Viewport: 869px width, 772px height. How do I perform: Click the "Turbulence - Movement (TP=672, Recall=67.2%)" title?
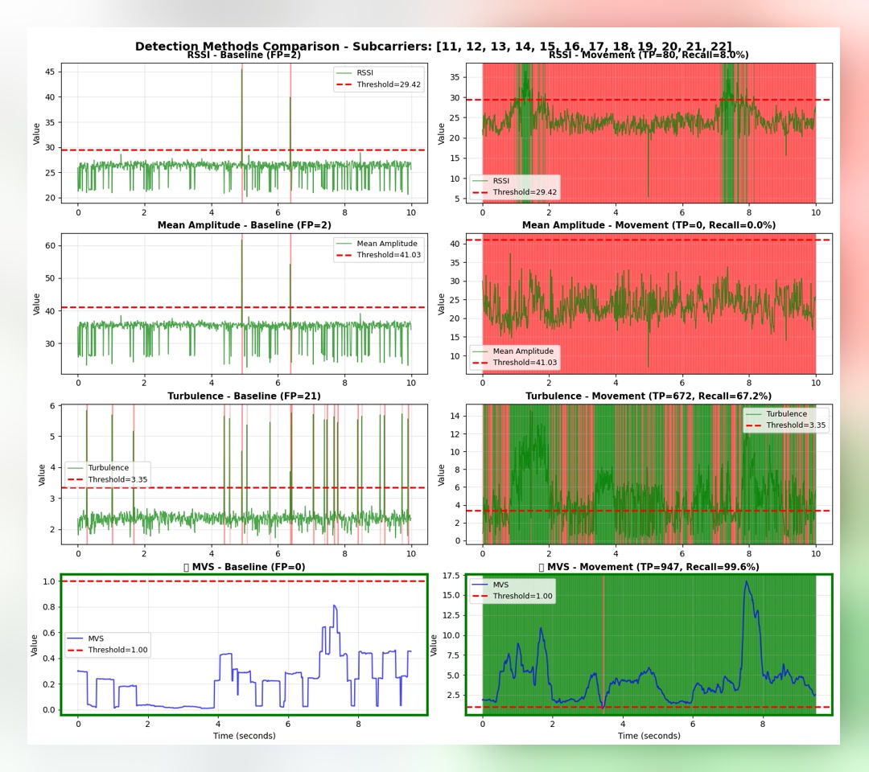(649, 396)
